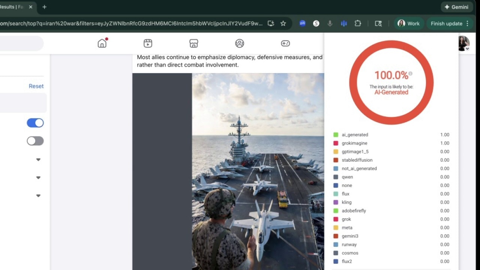
Task: Open the Facebook Marketplace icon
Action: coord(193,43)
